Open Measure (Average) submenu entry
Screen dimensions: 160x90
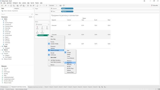coord(56,50)
